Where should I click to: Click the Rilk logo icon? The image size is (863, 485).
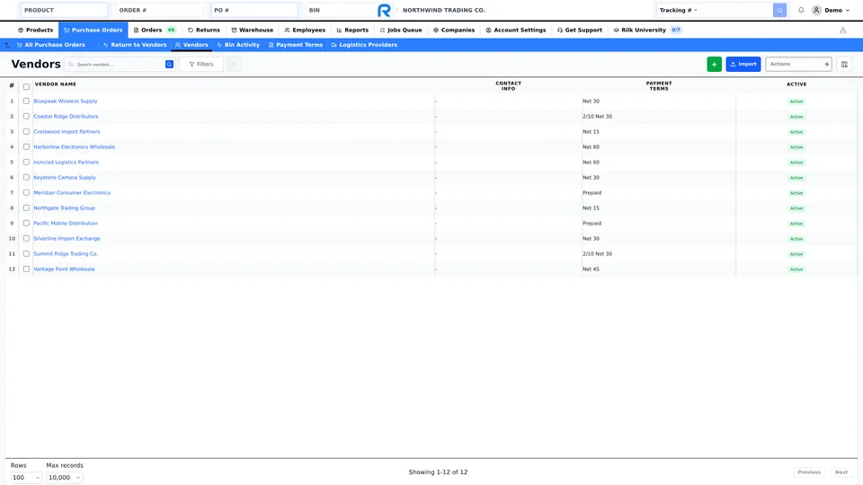click(x=384, y=10)
